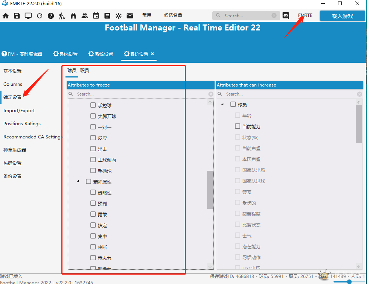
Task: Open Recommended CA Settings in sidebar
Action: (33, 137)
